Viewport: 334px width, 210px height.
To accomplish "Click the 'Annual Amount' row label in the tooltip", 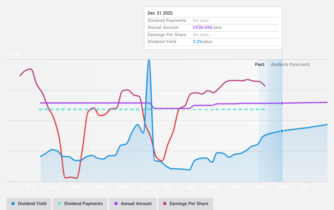I will (163, 28).
